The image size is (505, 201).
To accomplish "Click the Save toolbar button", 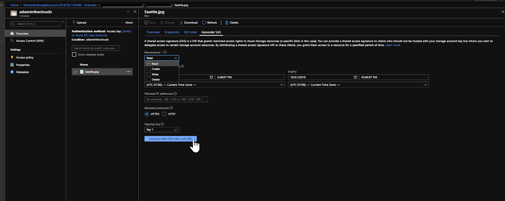I will coord(150,23).
